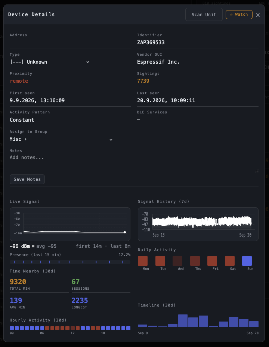Click the Sat daily activity square
The image size is (269, 347).
click(230, 261)
